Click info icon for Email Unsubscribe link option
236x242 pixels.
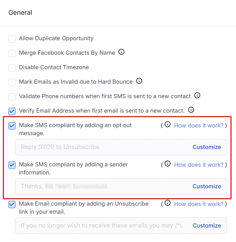(168, 203)
